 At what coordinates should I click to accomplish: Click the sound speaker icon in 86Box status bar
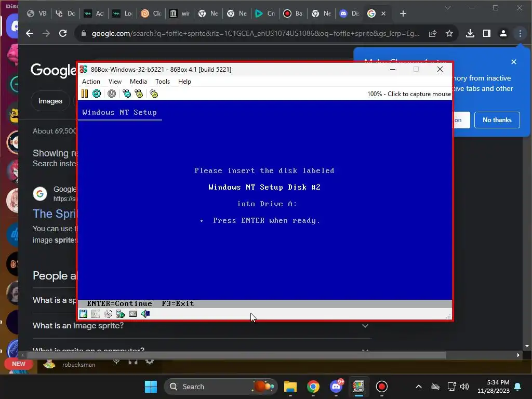[145, 314]
